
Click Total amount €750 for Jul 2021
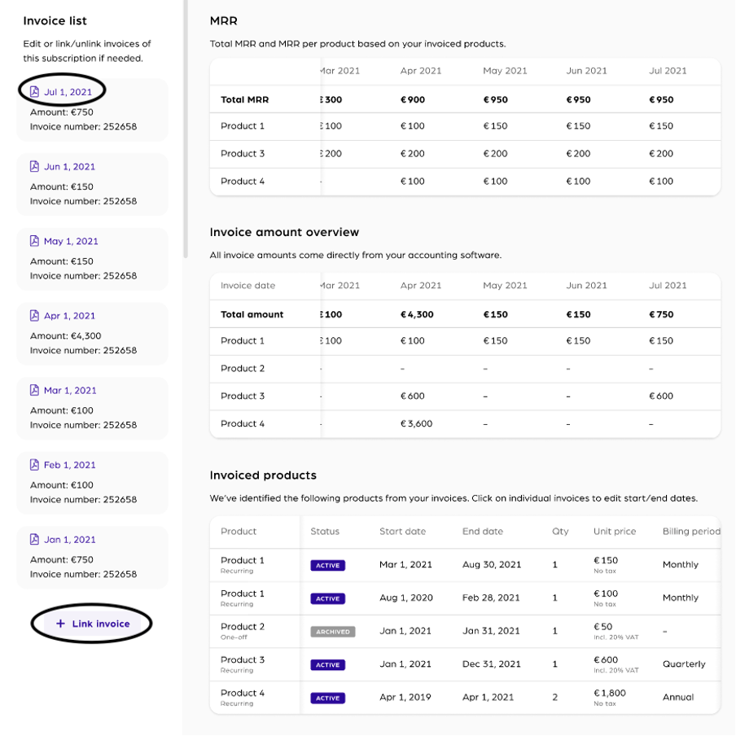(661, 314)
